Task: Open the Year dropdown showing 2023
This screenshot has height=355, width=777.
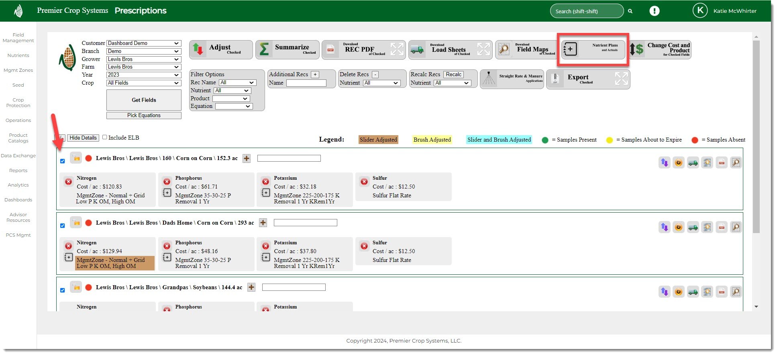Action: pos(144,75)
